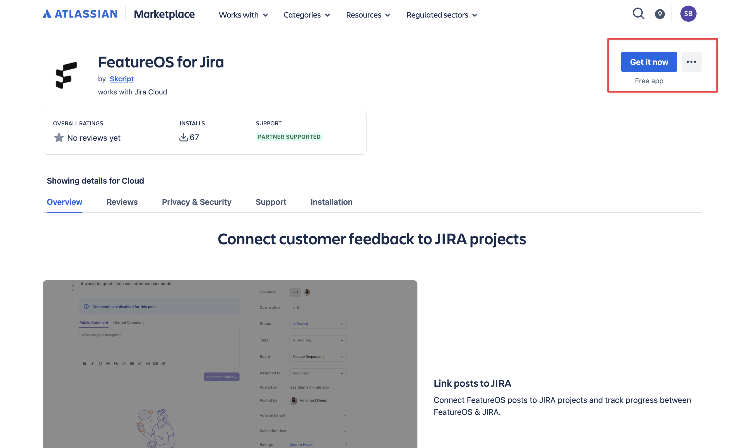Viewport: 756px width, 448px height.
Task: Click the FeatureOS app logo
Action: [66, 75]
